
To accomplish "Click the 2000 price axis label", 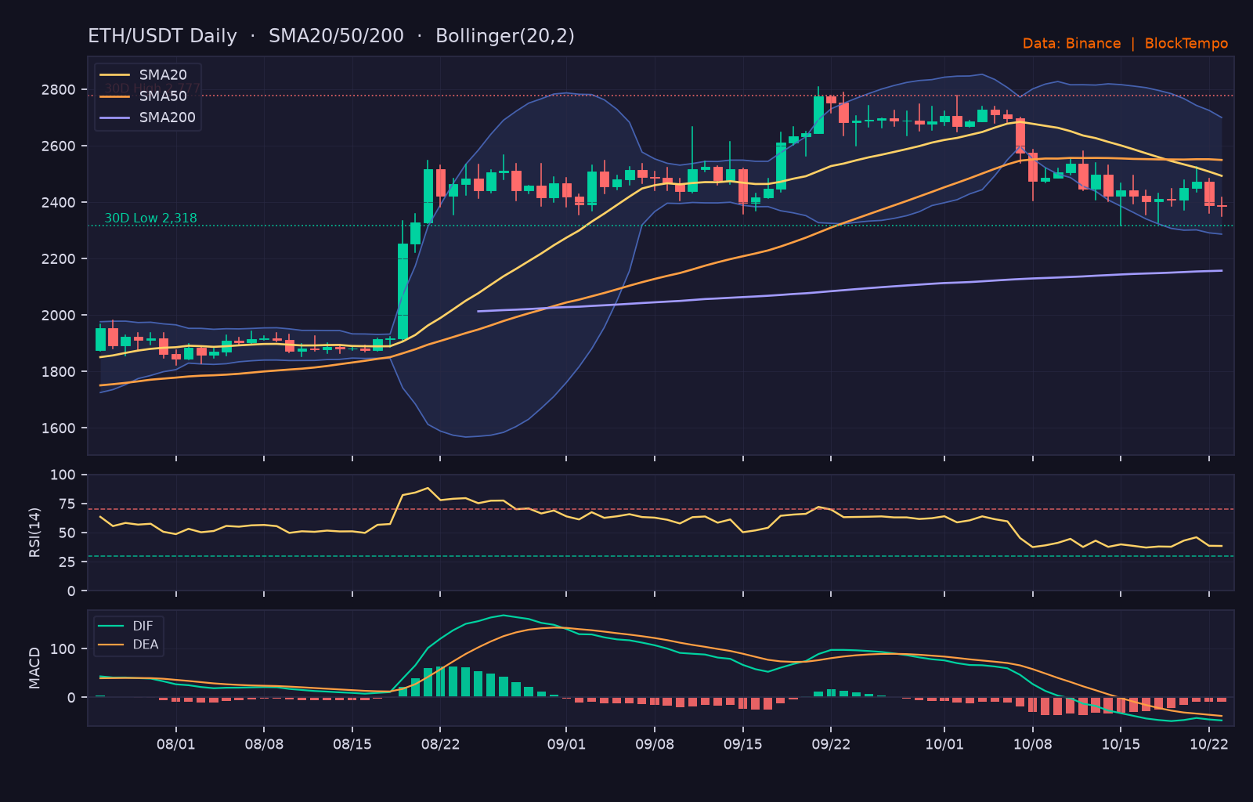I will click(59, 316).
